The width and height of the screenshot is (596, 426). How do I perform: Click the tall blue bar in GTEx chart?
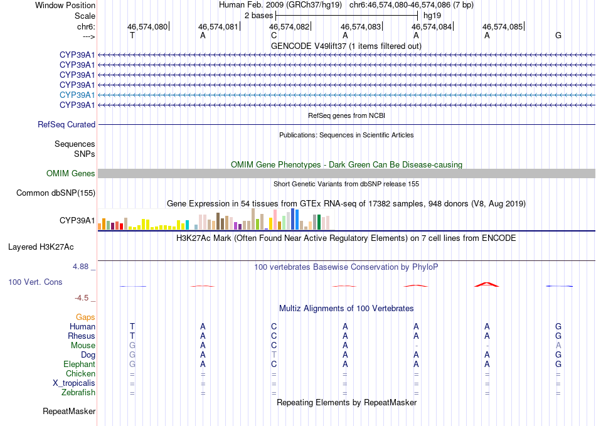[x=292, y=219]
